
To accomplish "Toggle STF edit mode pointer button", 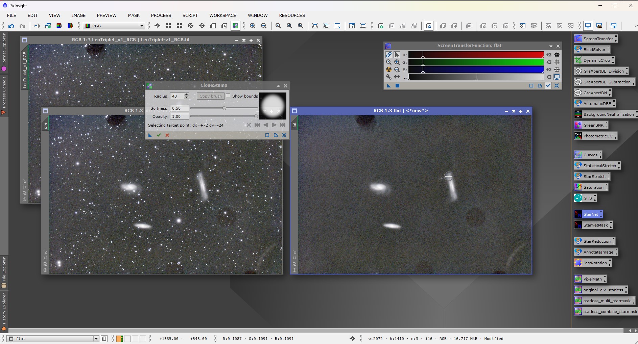I will [397, 55].
